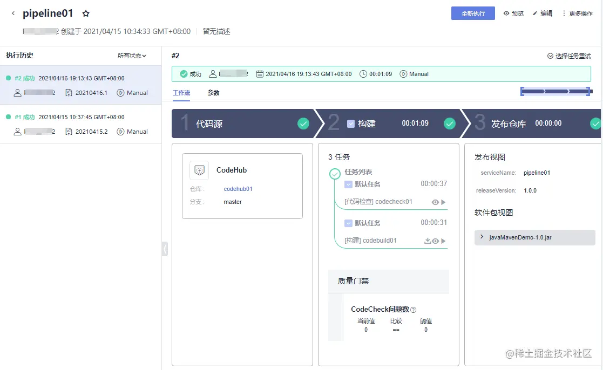Click Manual trigger icon in #2 history row
Image resolution: width=603 pixels, height=370 pixels.
coord(120,93)
